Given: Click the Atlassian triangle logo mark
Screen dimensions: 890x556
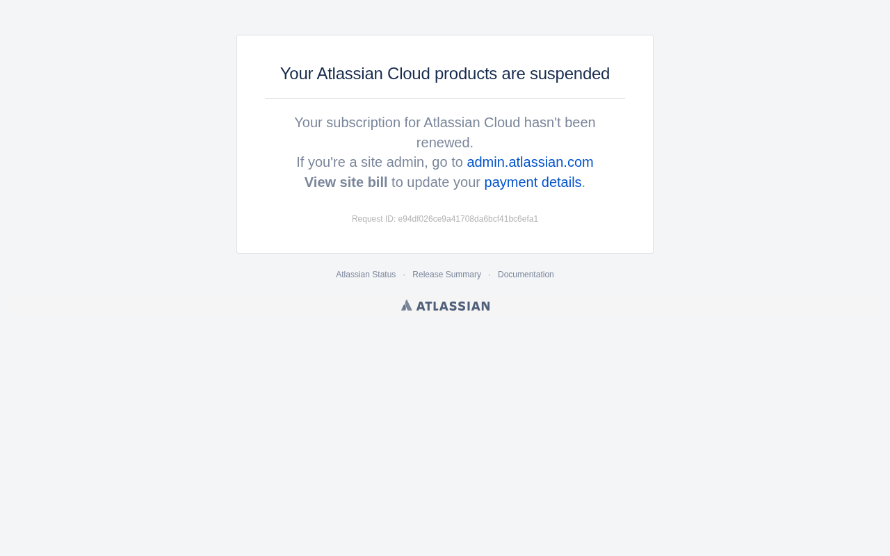Looking at the screenshot, I should point(407,305).
